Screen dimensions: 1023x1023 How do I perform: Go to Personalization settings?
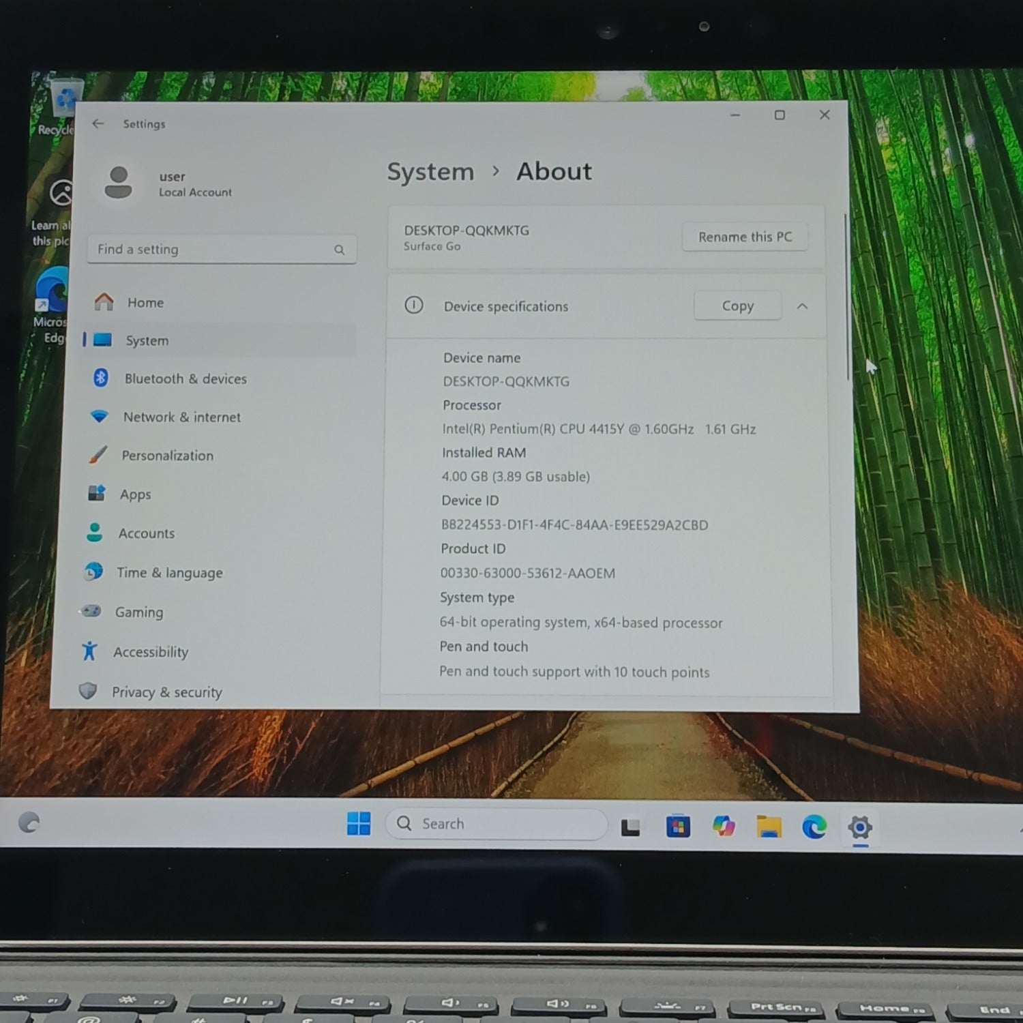point(167,456)
